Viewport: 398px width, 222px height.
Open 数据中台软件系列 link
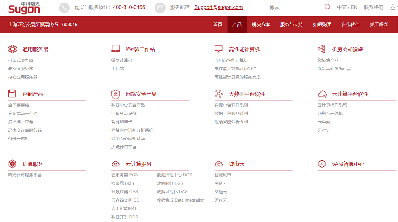[x=231, y=105]
